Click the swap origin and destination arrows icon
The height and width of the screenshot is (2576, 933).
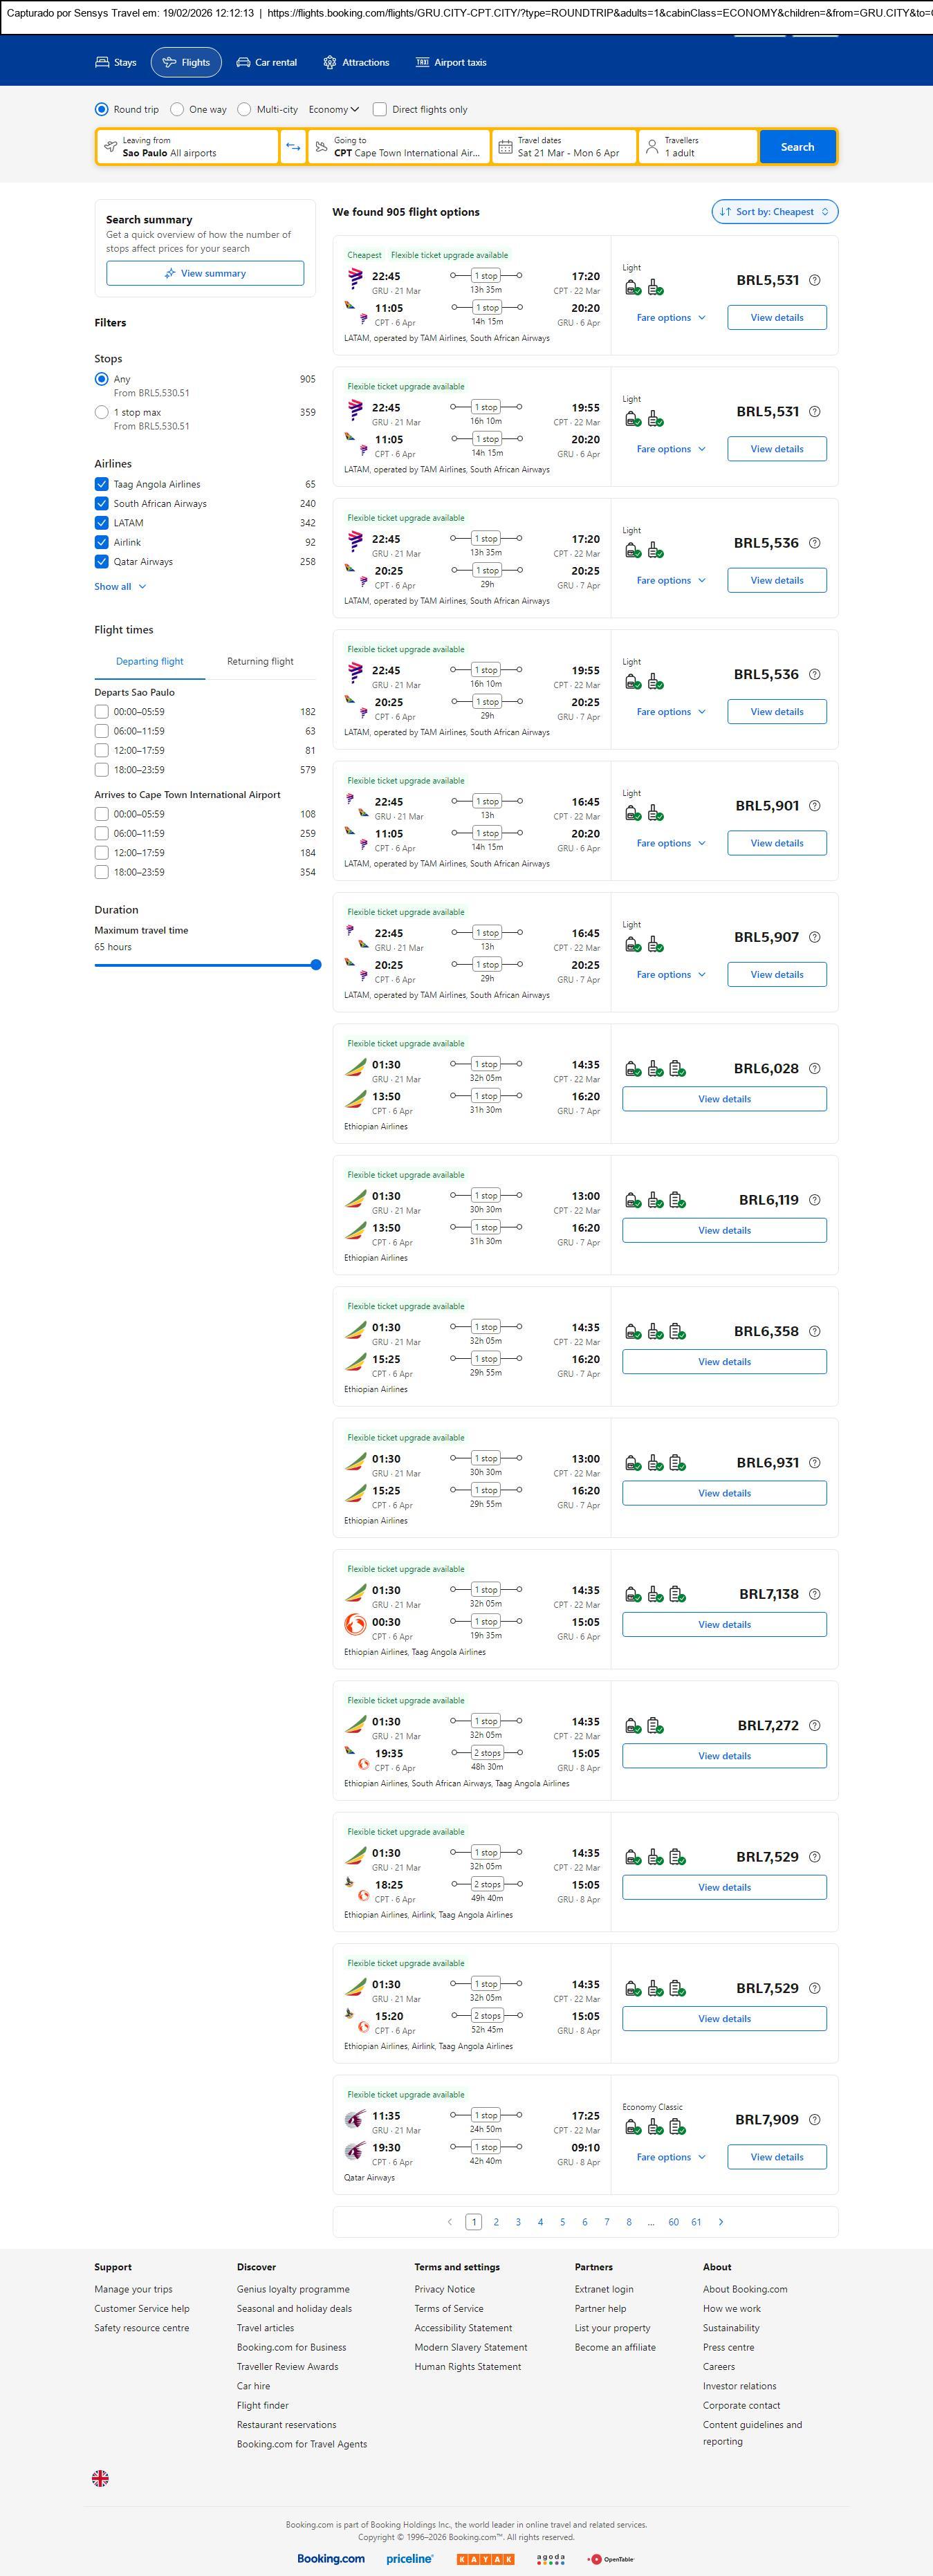click(293, 147)
